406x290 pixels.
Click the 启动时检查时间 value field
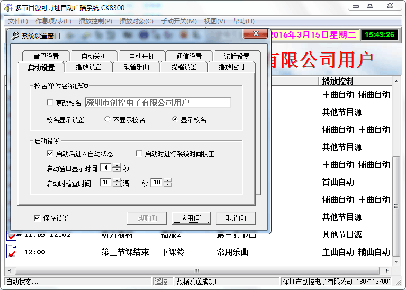click(106, 182)
